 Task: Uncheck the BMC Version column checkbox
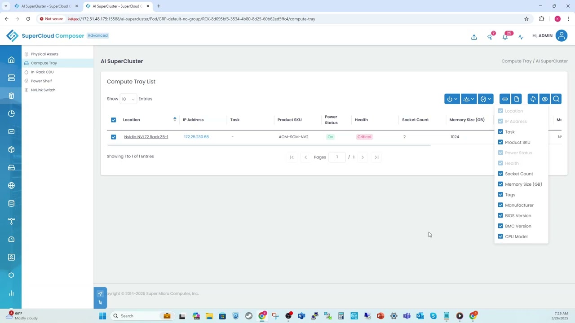tap(500, 226)
